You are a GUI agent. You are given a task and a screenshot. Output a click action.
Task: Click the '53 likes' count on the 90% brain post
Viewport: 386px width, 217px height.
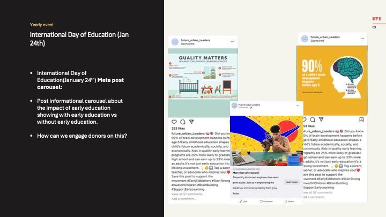(309, 126)
